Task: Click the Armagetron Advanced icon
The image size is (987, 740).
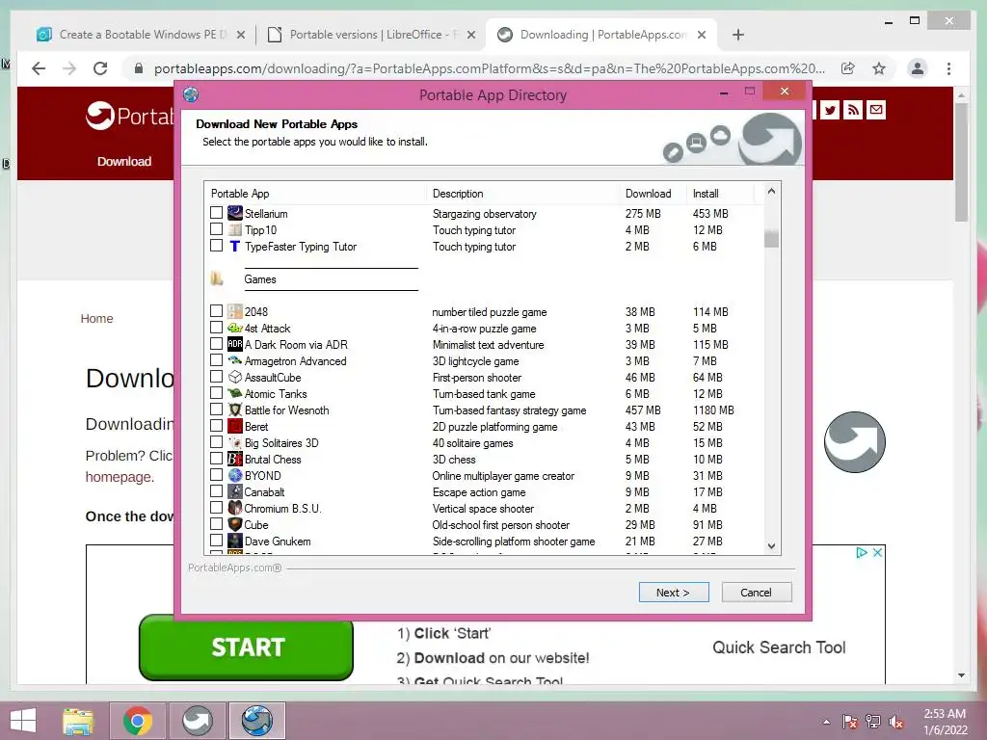Action: pyautogui.click(x=235, y=360)
